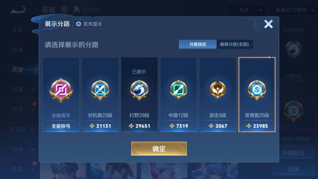This screenshot has height=179, width=318.
Task: Open 优先显示 gear settings
Action: coord(90,24)
